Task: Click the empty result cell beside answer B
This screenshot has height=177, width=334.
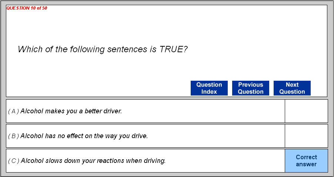Action: [x=306, y=136]
